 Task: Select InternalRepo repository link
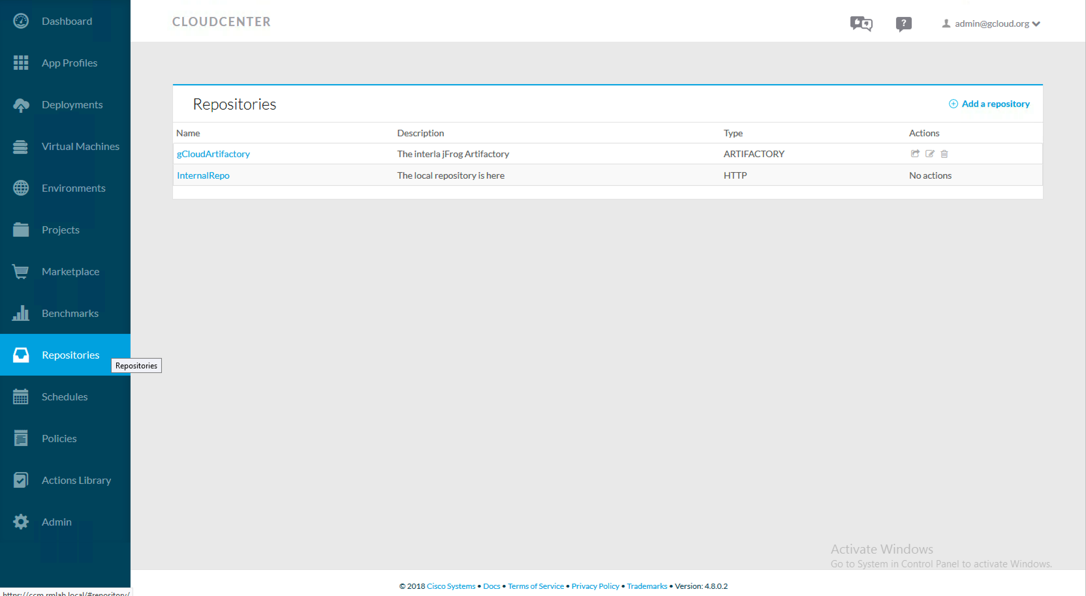click(x=203, y=175)
